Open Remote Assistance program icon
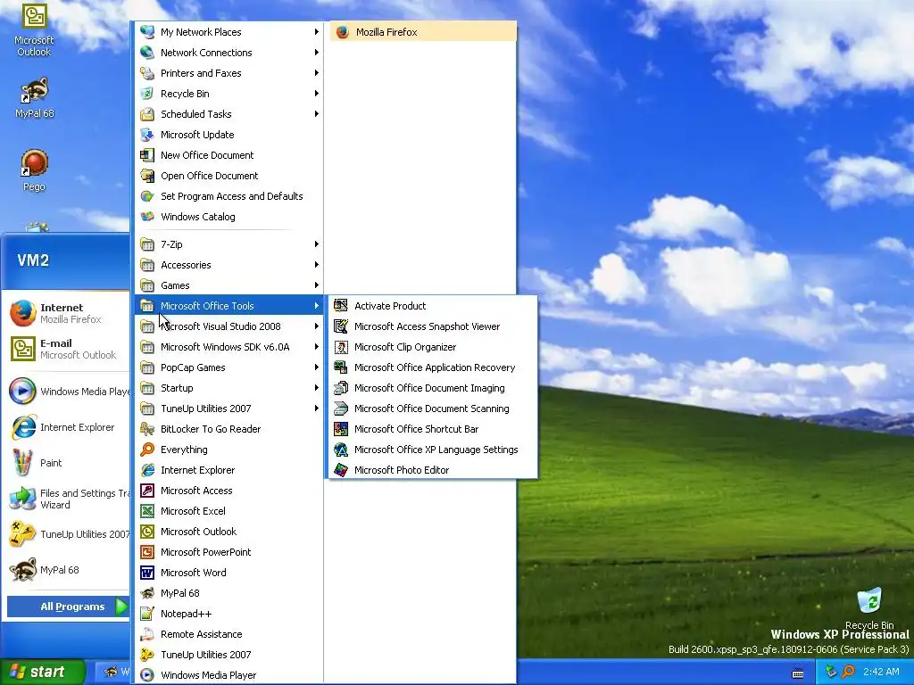 (147, 634)
